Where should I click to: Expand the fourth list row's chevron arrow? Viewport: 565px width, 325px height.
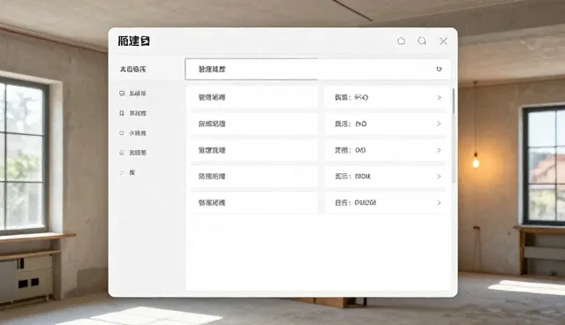coord(439,177)
